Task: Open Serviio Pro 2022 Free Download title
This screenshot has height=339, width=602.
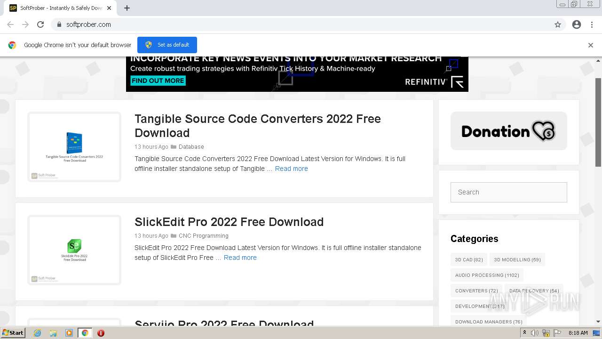Action: tap(224, 323)
